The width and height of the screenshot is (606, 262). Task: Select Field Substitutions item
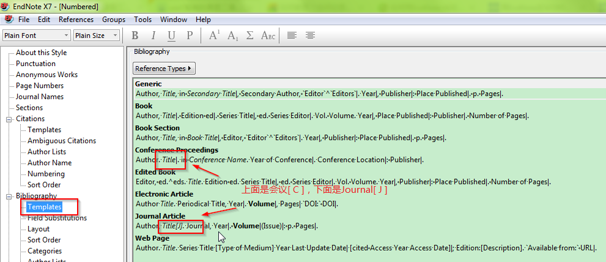(x=57, y=218)
